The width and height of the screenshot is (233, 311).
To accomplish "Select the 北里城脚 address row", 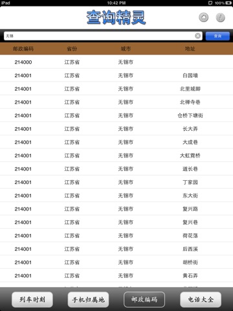I will tap(116, 89).
